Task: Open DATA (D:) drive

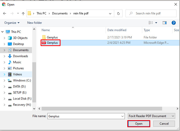Action: click(19, 86)
